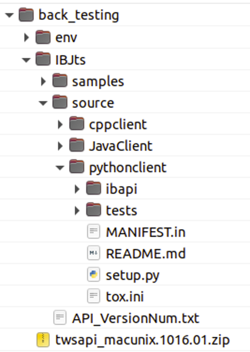250x352 pixels.
Task: Collapse the pythonclient folder arrow
Action: (60, 168)
